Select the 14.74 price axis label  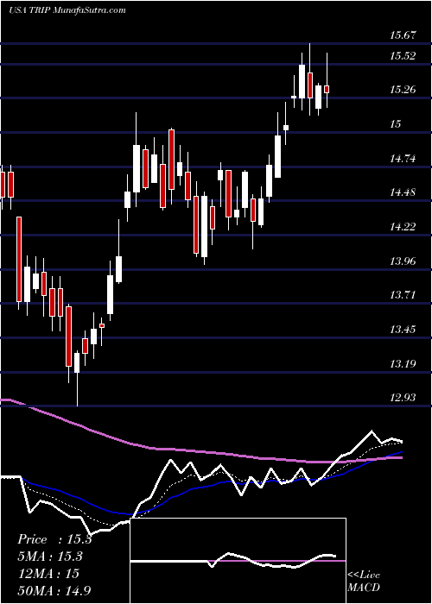tap(403, 158)
